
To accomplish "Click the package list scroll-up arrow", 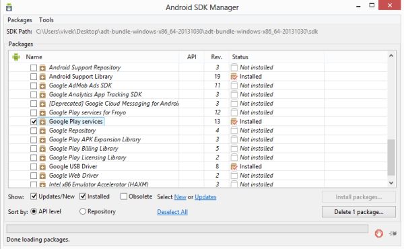I will [391, 56].
